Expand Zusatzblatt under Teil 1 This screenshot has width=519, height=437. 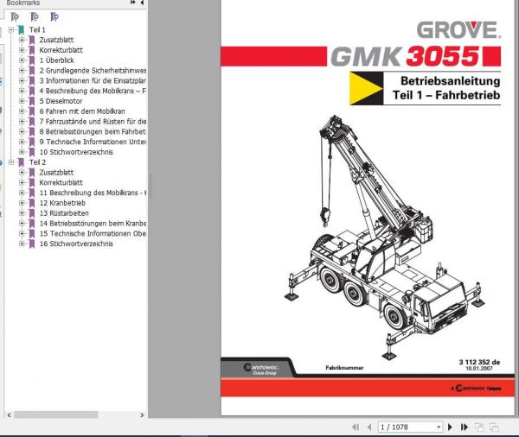(22, 40)
